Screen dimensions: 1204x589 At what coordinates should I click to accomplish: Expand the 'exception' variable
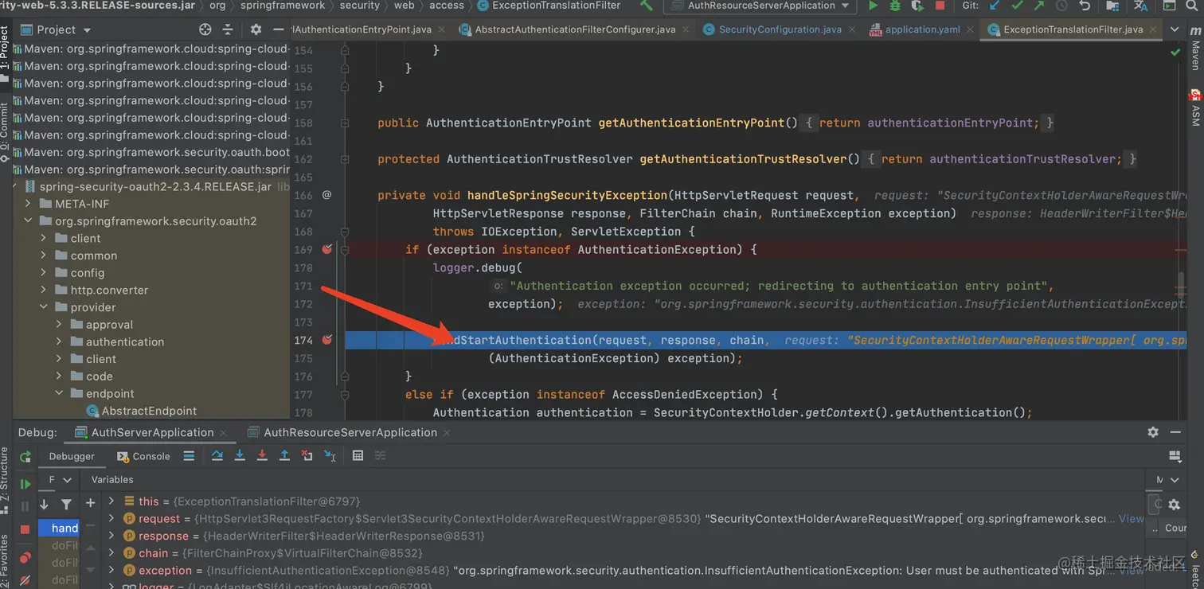click(x=111, y=570)
